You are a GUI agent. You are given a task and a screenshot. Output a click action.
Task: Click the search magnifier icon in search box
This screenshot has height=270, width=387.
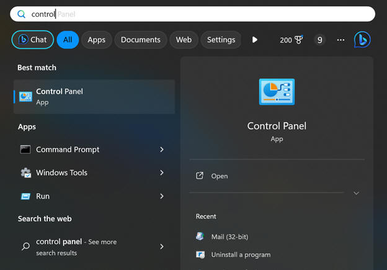pyautogui.click(x=22, y=14)
